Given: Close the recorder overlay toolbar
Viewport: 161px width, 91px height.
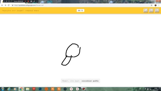Looking at the screenshot, I should [37, 1].
